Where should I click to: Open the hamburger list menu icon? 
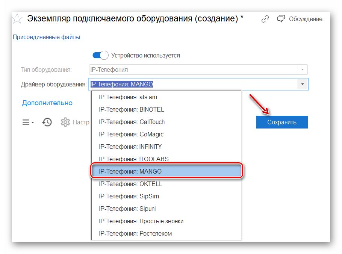tap(28, 122)
